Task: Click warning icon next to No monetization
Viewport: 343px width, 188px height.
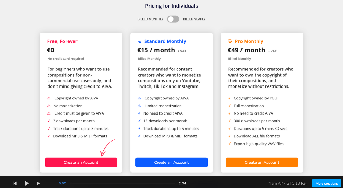Action: (x=49, y=106)
